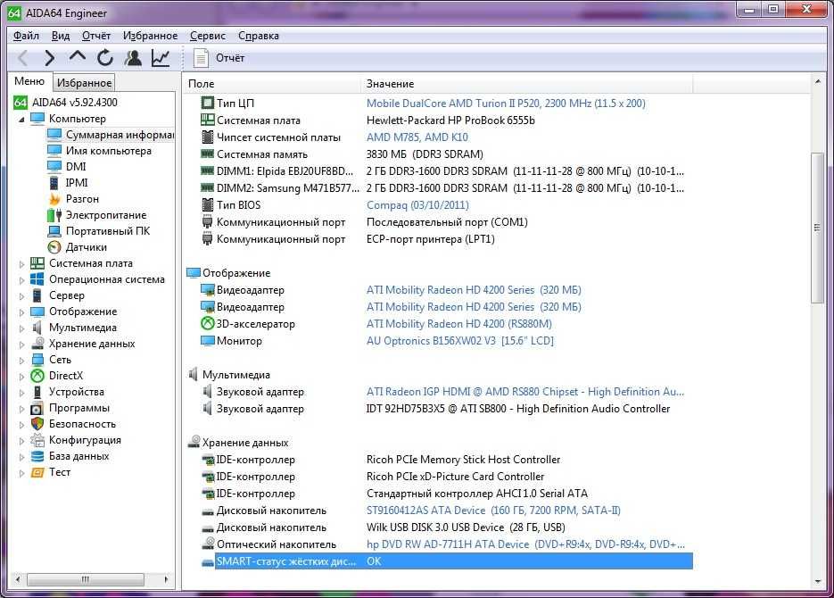Switch to the Меню tab
Screen dimensions: 834x598
29,81
